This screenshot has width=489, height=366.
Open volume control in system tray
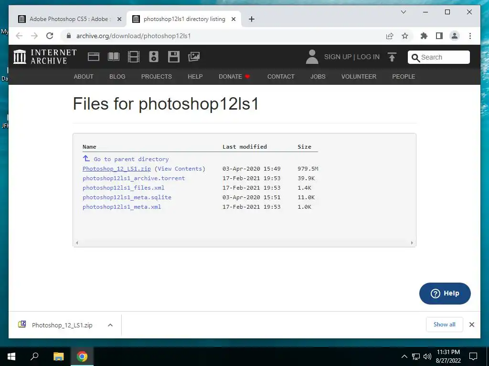[427, 356]
